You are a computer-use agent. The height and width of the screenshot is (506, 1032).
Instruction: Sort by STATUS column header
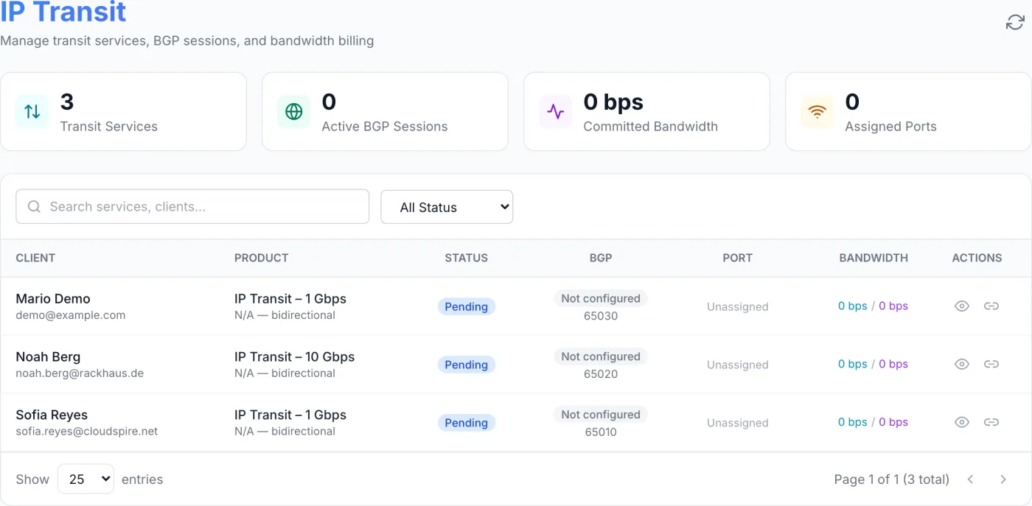click(467, 258)
